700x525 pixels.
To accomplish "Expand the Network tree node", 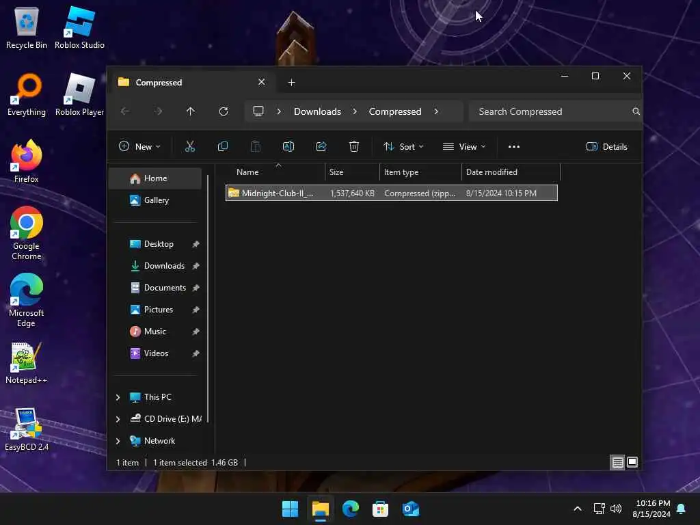I will point(118,441).
